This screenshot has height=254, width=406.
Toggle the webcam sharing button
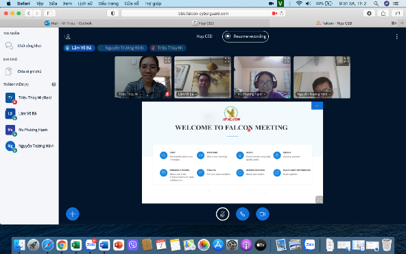point(263,213)
